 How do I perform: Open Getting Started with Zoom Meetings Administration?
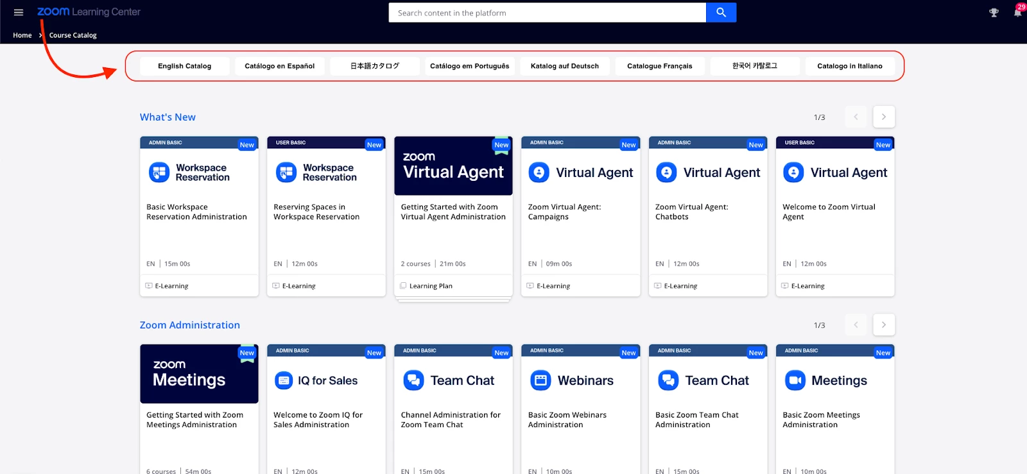(194, 419)
